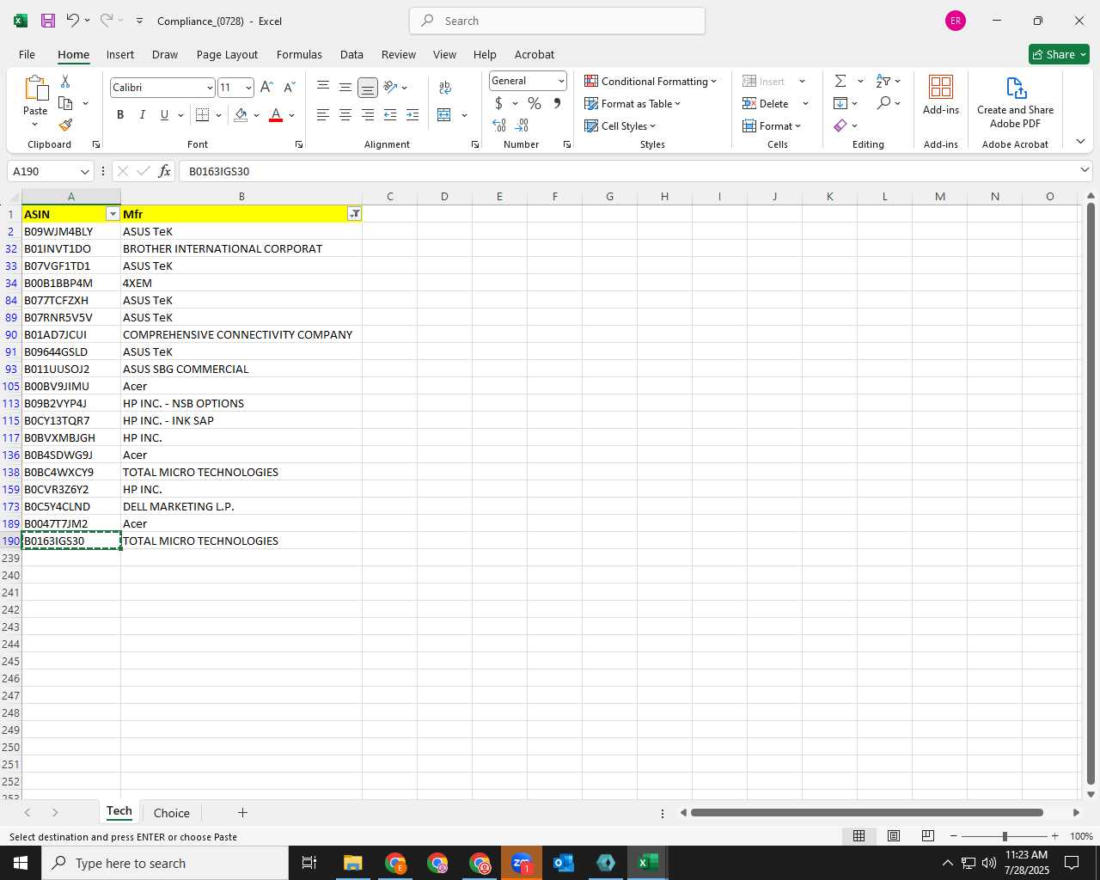Toggle Bold formatting
Screen dimensions: 1100x880
[x=120, y=114]
